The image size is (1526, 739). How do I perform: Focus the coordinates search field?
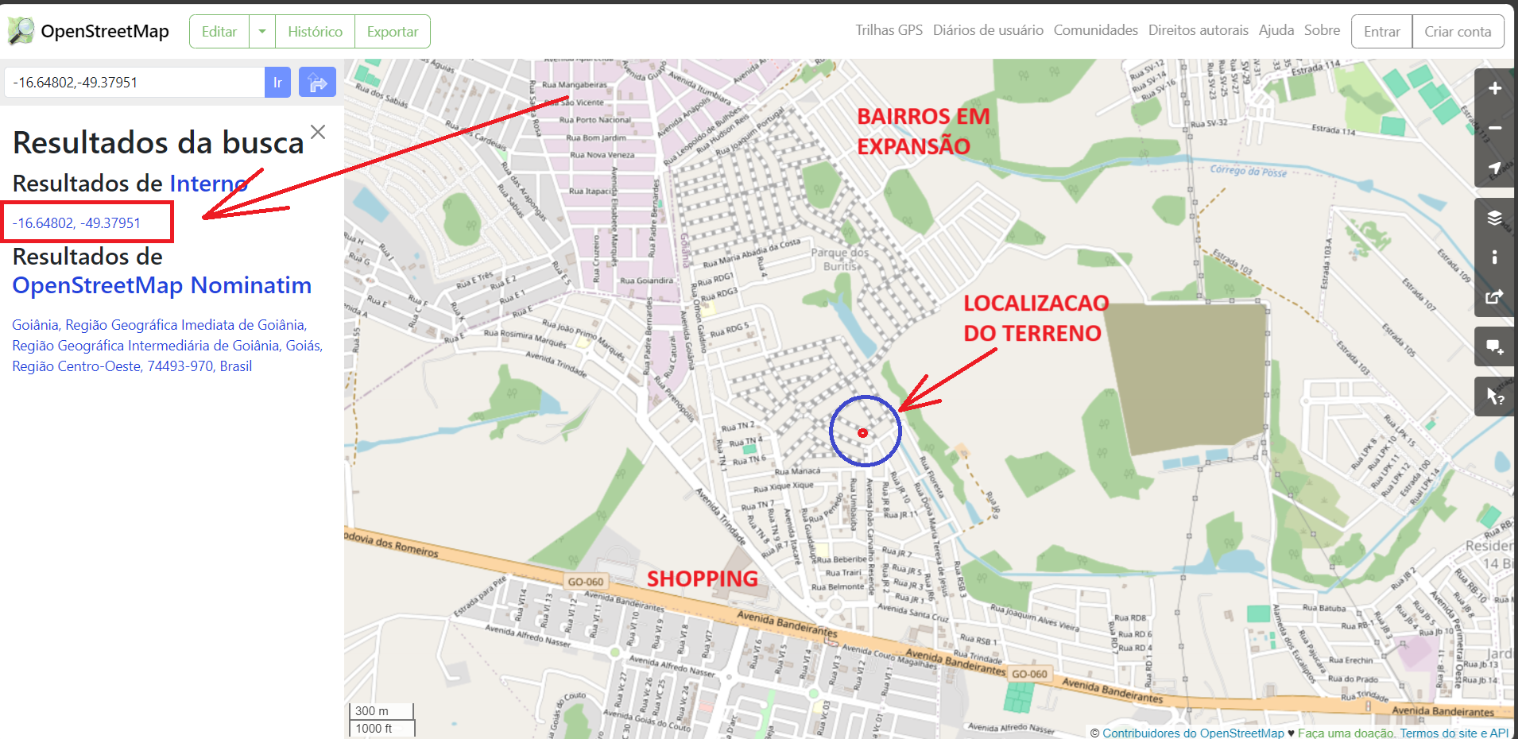pos(134,82)
